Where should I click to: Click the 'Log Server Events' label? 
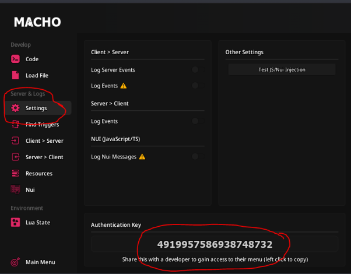click(113, 70)
